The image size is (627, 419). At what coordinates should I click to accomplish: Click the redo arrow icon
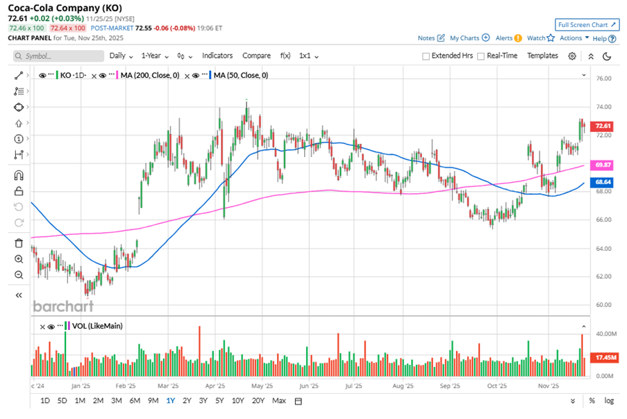coord(18,222)
